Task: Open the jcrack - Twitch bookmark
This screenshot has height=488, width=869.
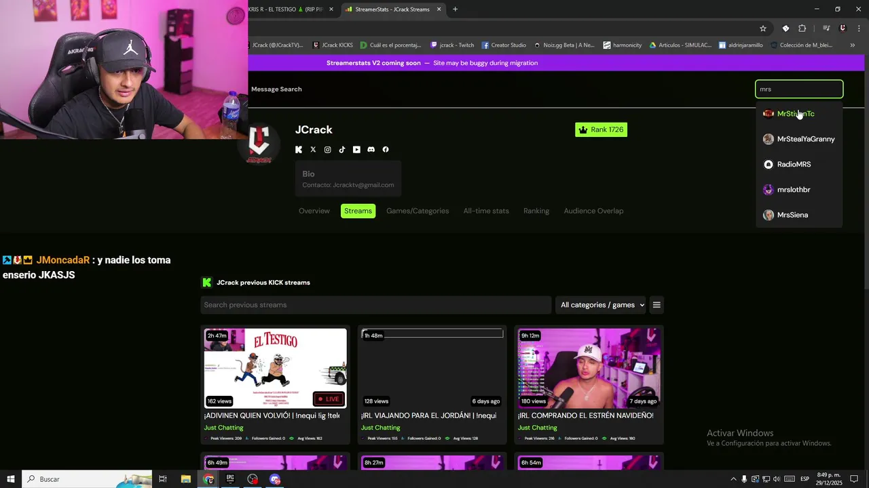Action: pos(452,45)
